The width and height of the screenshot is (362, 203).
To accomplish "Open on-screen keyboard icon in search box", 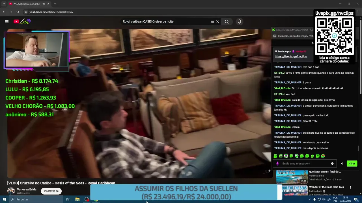I will coord(212,22).
